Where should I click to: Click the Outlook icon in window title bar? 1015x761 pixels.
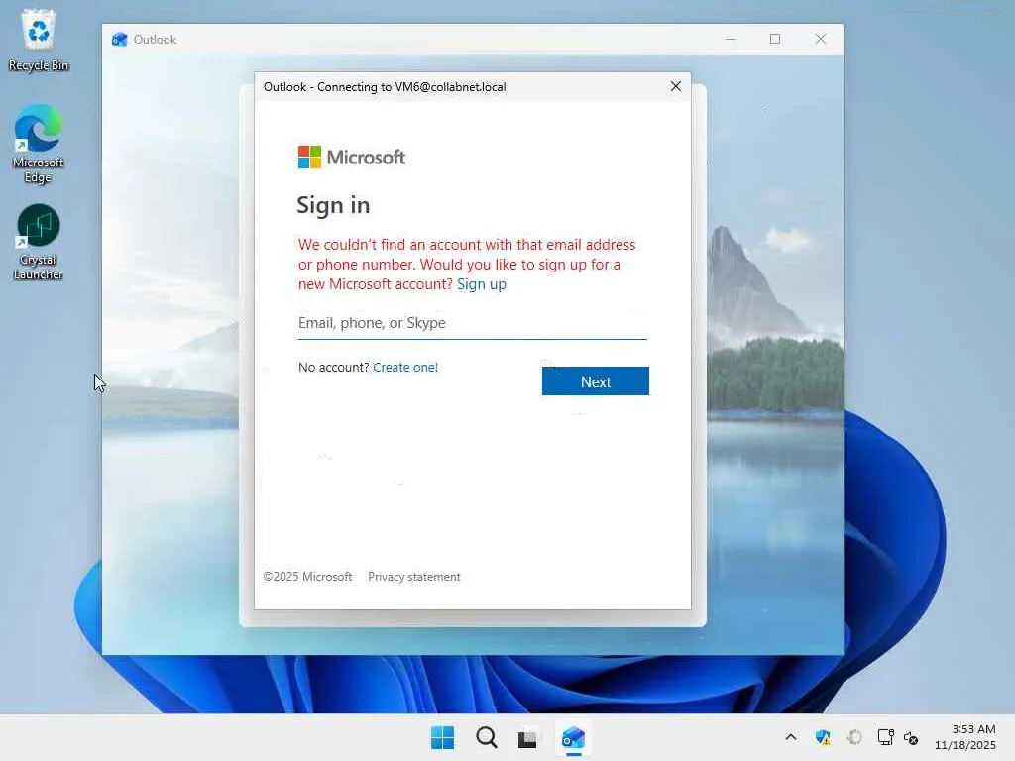tap(119, 40)
